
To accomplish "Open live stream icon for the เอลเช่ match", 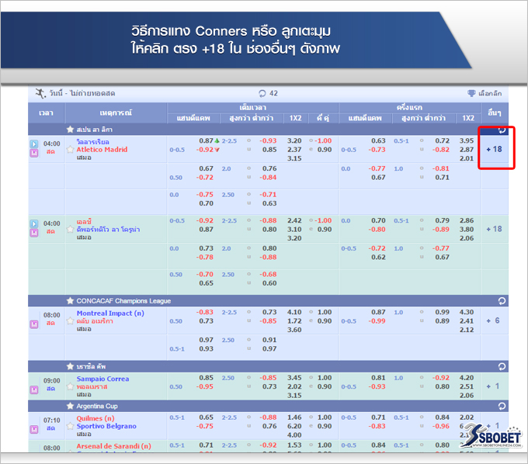I will click(34, 223).
